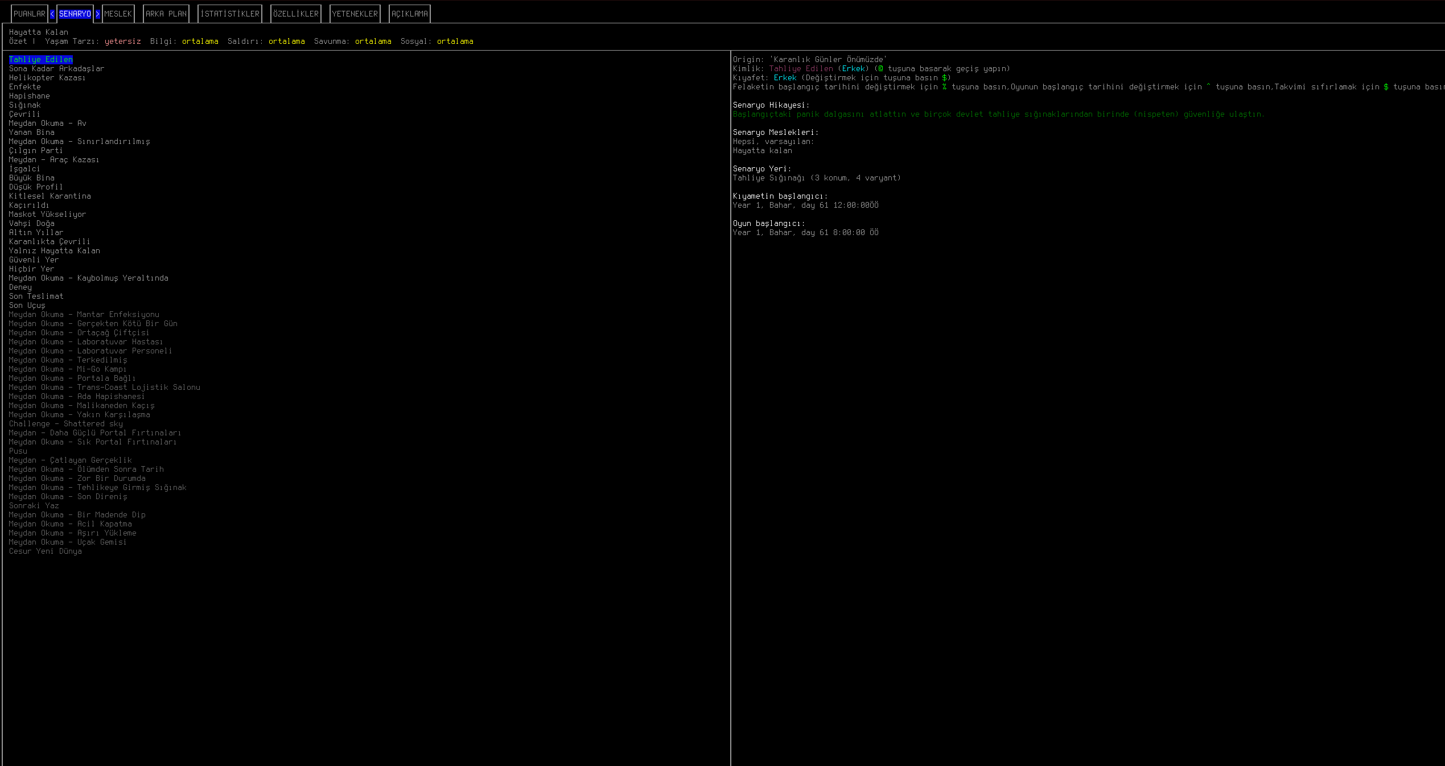This screenshot has height=766, width=1445.
Task: Pick Meydan Okuma - Mi-Go Kampı
Action: pos(67,369)
